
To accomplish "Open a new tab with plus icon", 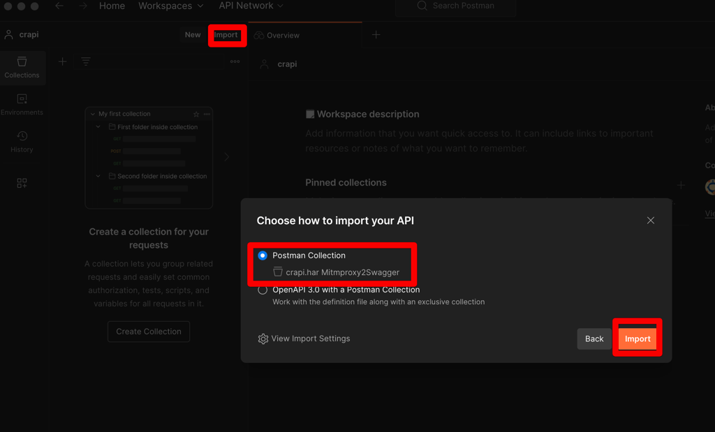I will click(376, 35).
